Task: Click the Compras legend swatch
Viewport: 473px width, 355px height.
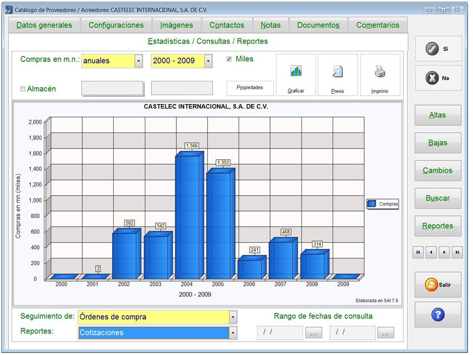Action: coord(372,204)
